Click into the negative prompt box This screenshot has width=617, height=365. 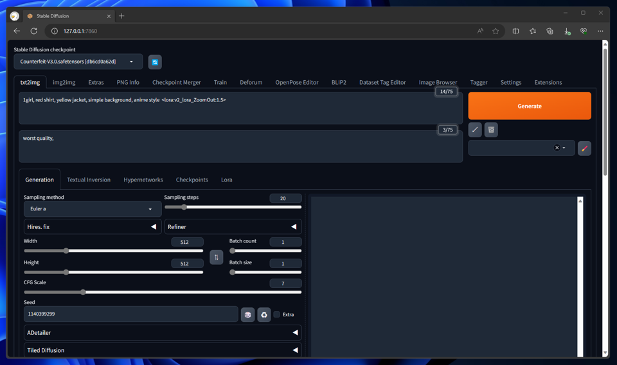pyautogui.click(x=240, y=146)
